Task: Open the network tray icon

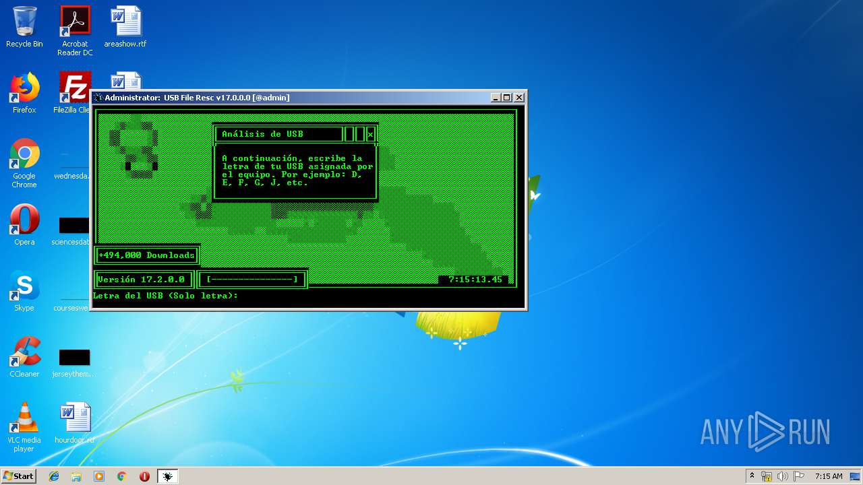Action: (767, 476)
